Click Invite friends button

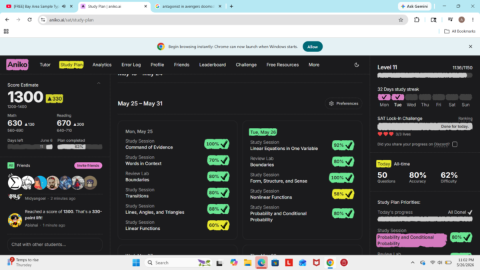coord(88,165)
